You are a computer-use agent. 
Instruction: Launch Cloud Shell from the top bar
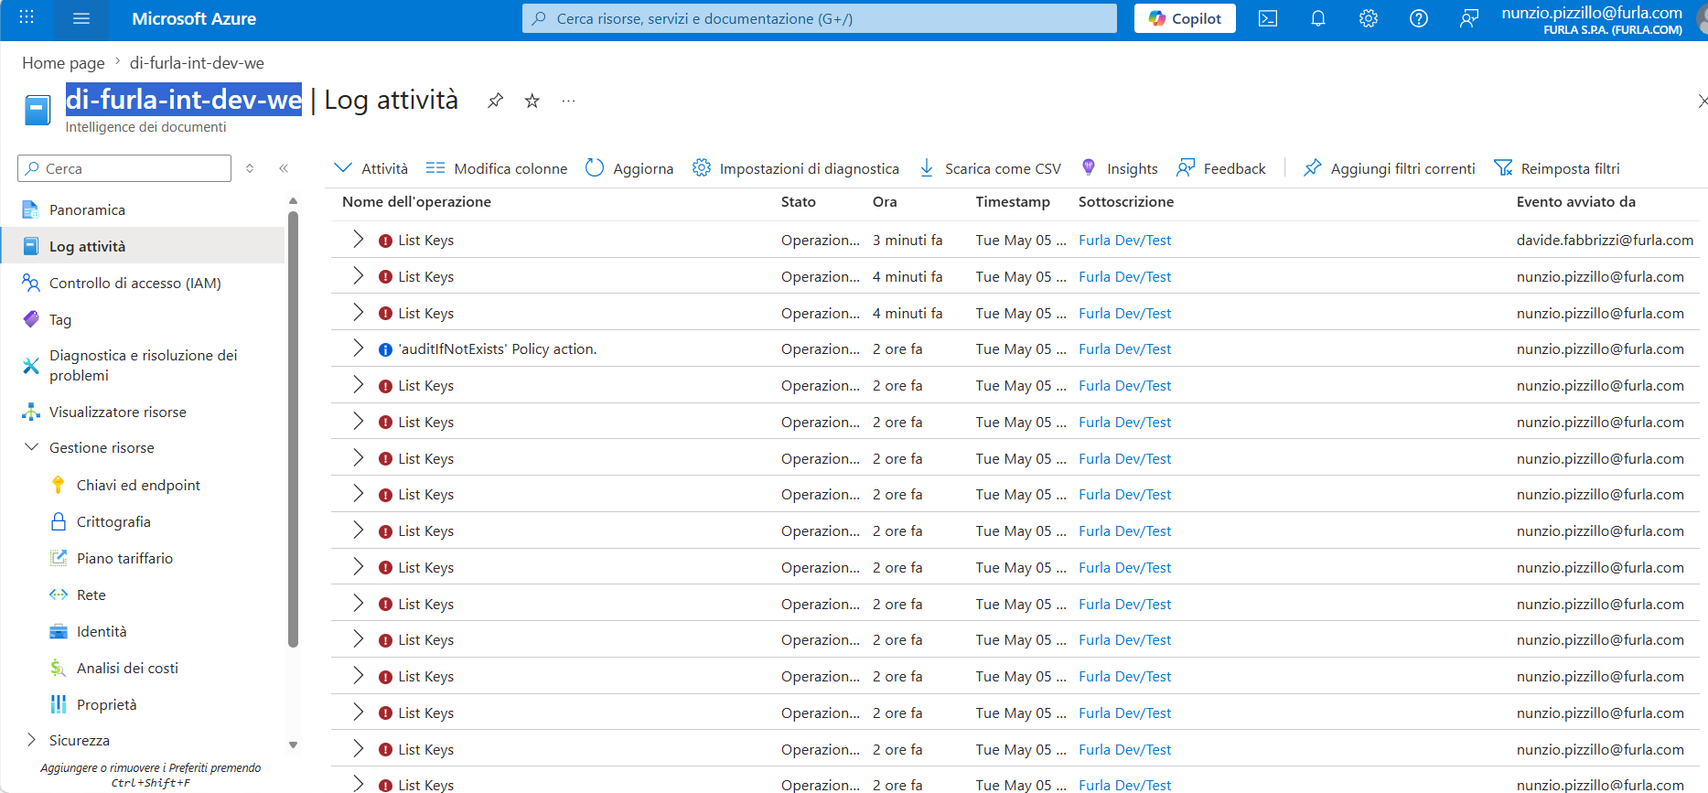[x=1268, y=18]
